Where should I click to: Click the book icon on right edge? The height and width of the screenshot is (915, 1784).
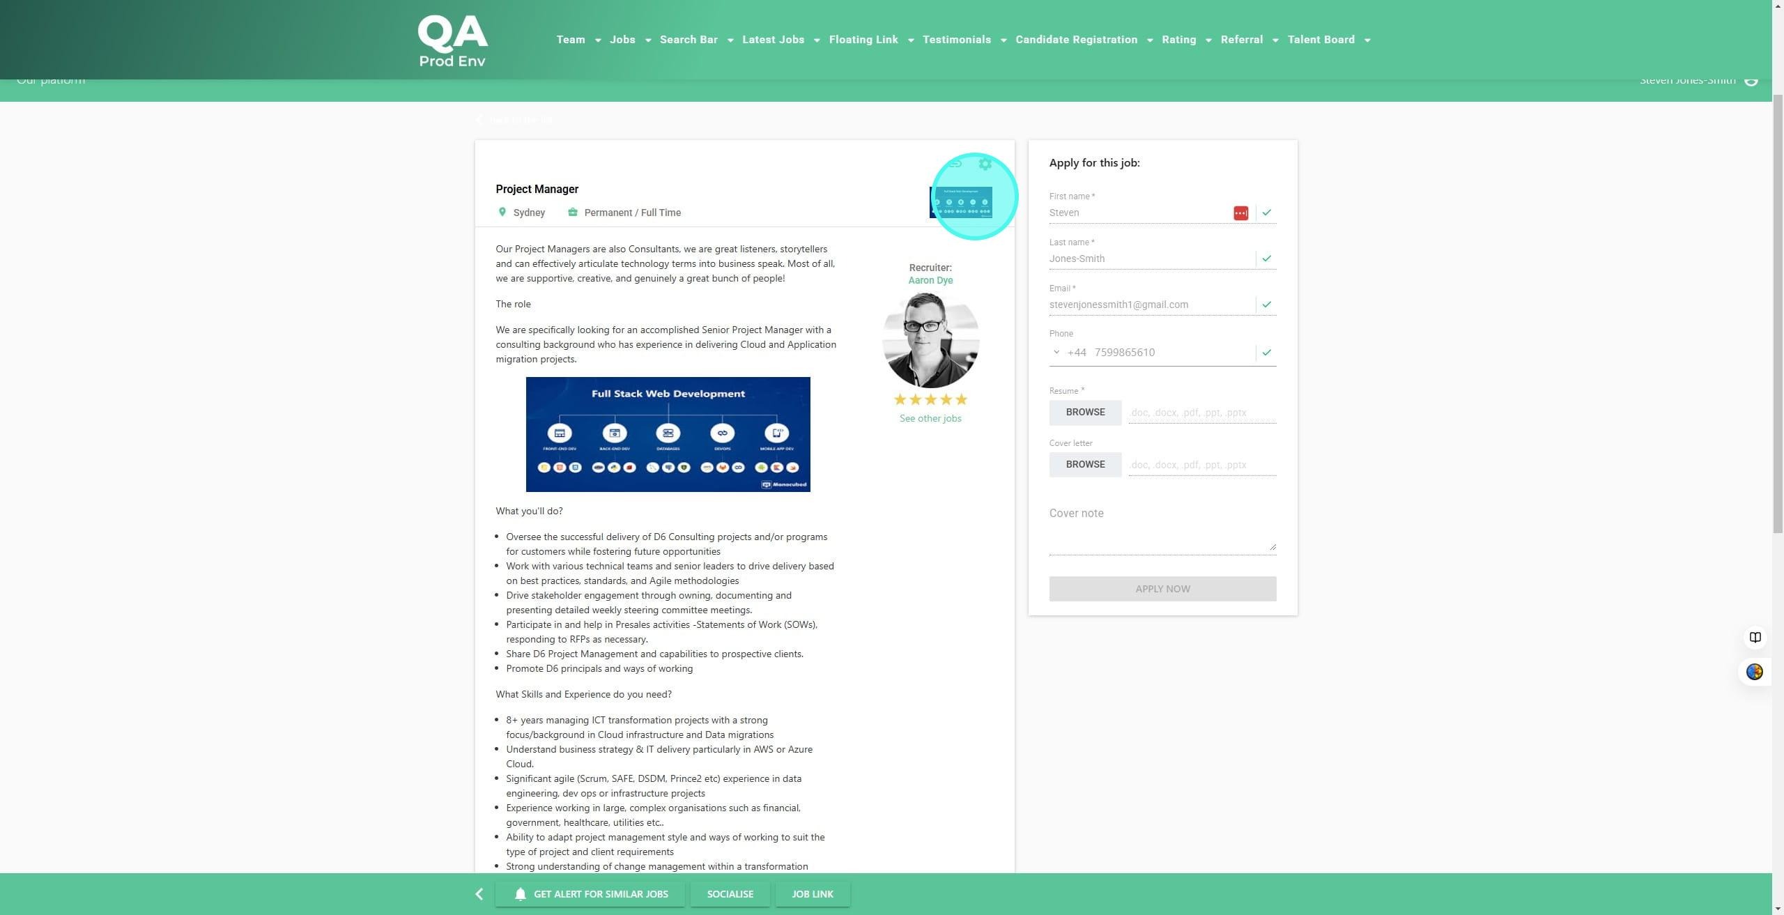pos(1755,637)
